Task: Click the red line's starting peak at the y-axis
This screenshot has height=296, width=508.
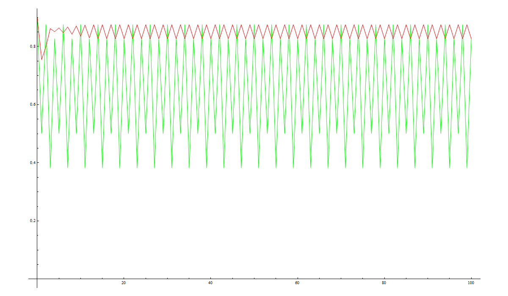Action: coord(37,18)
